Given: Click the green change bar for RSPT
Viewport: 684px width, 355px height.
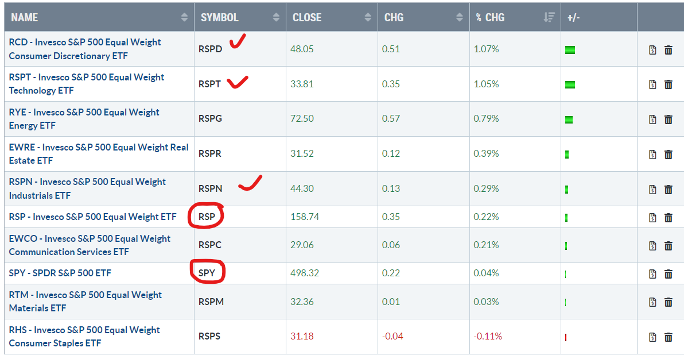Looking at the screenshot, I should [x=570, y=84].
